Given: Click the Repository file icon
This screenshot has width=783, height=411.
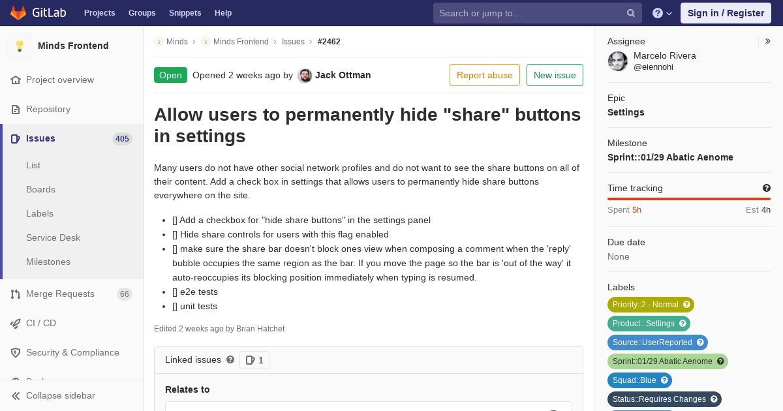Looking at the screenshot, I should click(16, 109).
